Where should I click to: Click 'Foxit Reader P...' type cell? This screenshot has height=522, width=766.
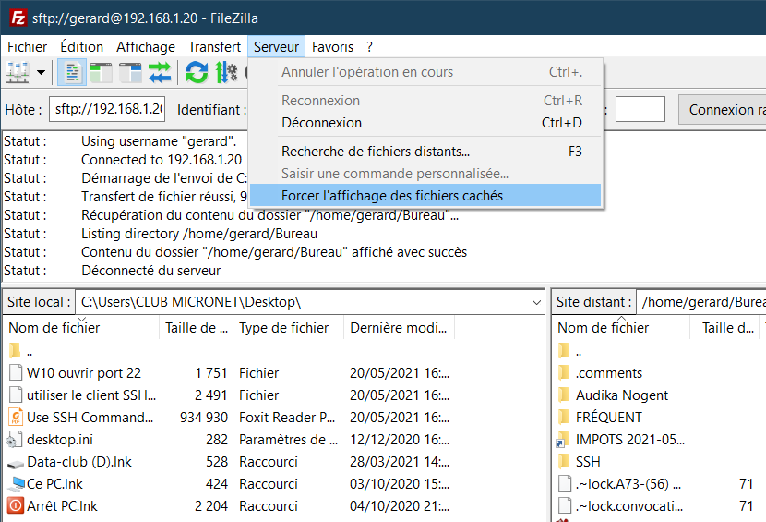[x=287, y=418]
